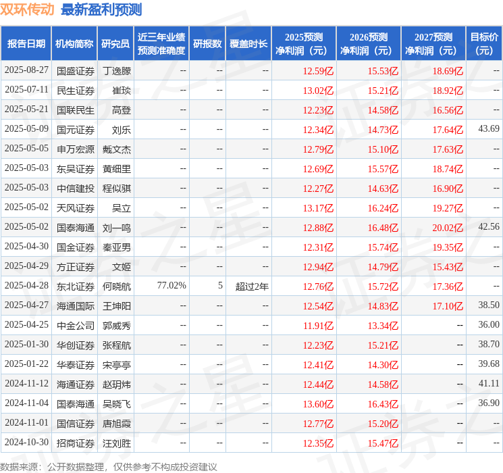Select the 13.60亿 profit value
This screenshot has width=503, height=473.
tap(318, 404)
